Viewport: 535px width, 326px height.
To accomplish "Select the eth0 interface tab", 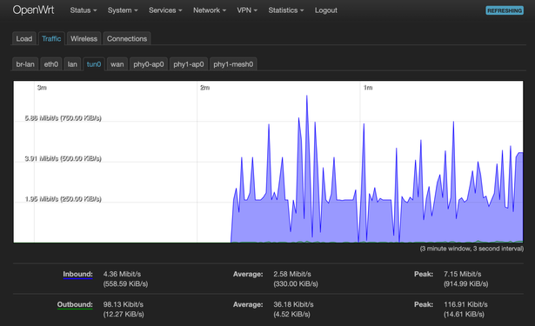I will pyautogui.click(x=50, y=64).
